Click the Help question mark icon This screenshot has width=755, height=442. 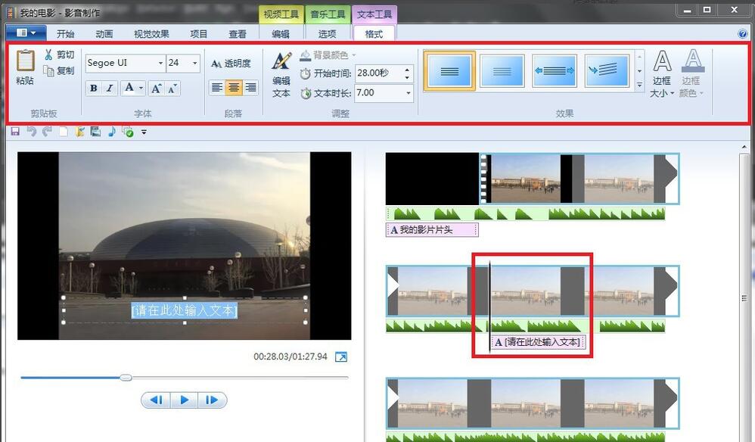742,33
